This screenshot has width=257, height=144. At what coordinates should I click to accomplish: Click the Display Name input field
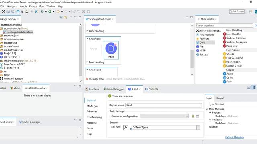[x=163, y=105]
